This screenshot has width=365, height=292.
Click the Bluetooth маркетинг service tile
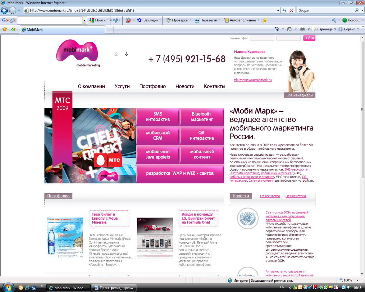pyautogui.click(x=202, y=117)
